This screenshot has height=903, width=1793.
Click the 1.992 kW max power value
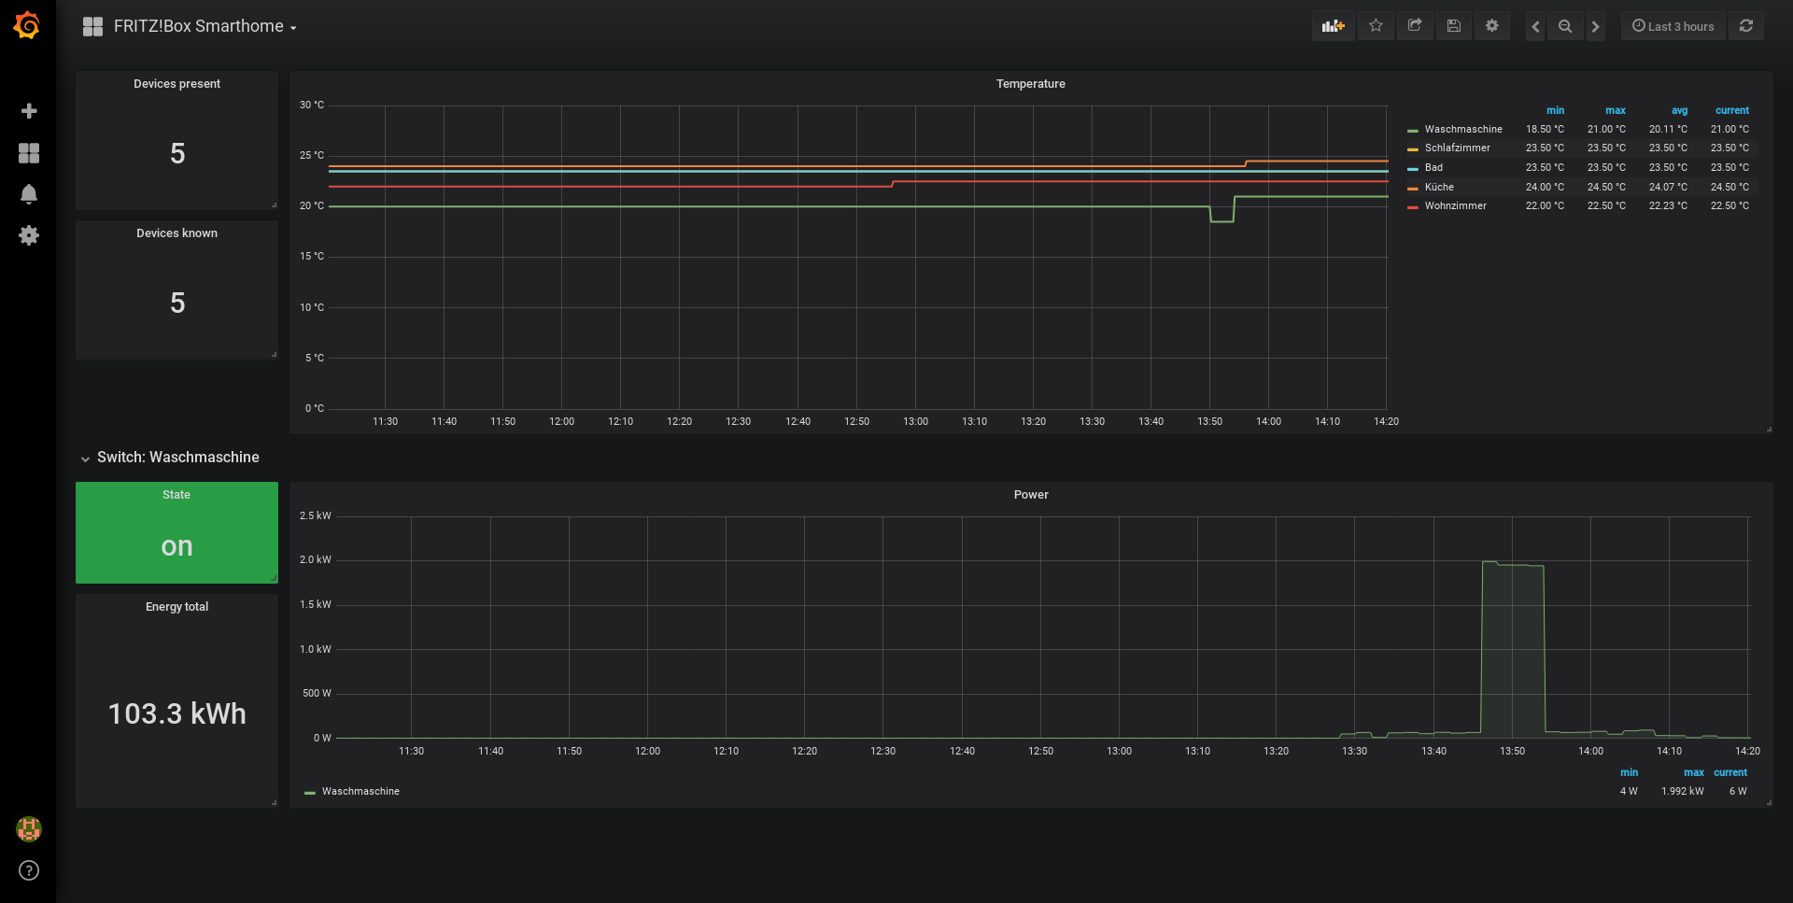click(x=1682, y=791)
